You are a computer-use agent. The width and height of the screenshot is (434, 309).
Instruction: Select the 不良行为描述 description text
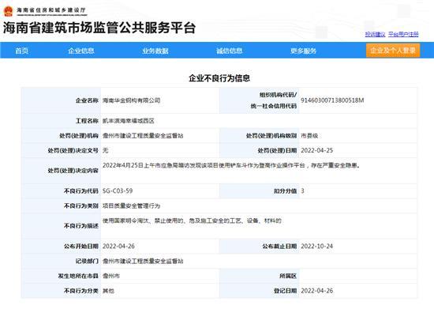coord(192,220)
